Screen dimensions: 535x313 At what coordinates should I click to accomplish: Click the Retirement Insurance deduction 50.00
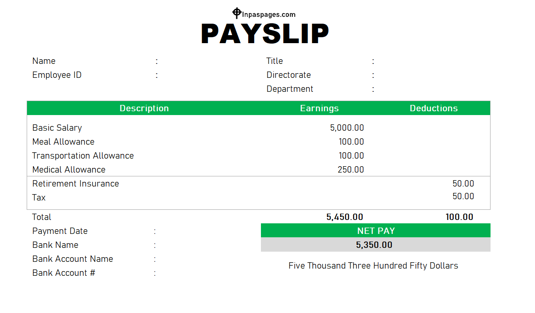463,184
